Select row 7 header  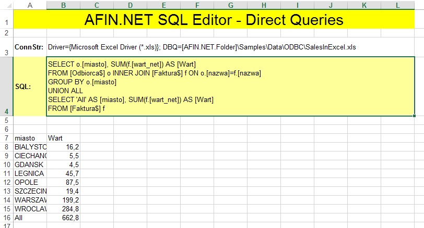tap(7, 138)
